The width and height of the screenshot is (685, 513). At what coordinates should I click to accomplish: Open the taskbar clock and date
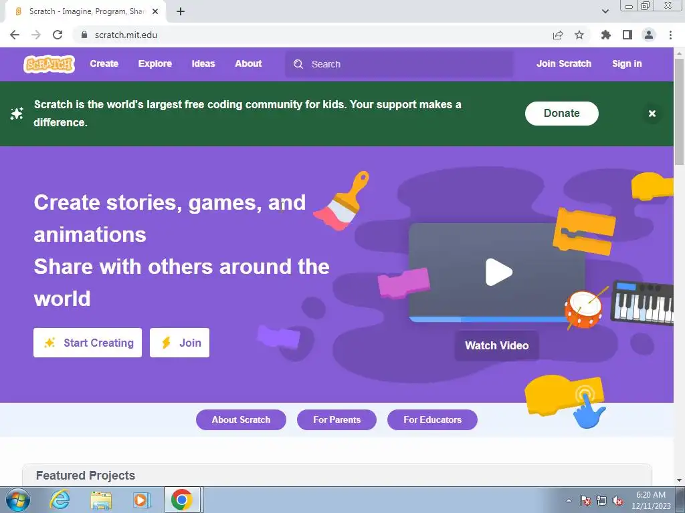651,500
